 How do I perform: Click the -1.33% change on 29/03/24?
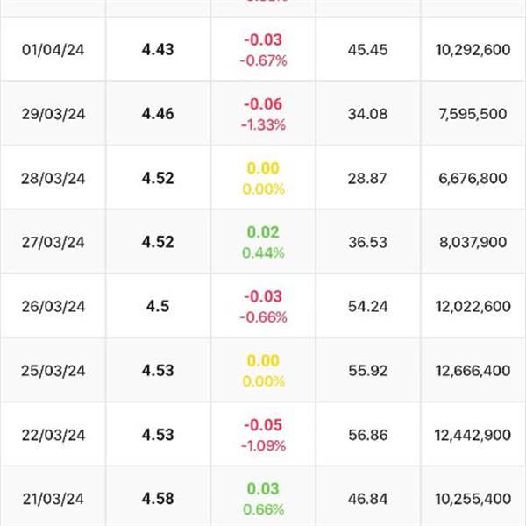[x=263, y=125]
